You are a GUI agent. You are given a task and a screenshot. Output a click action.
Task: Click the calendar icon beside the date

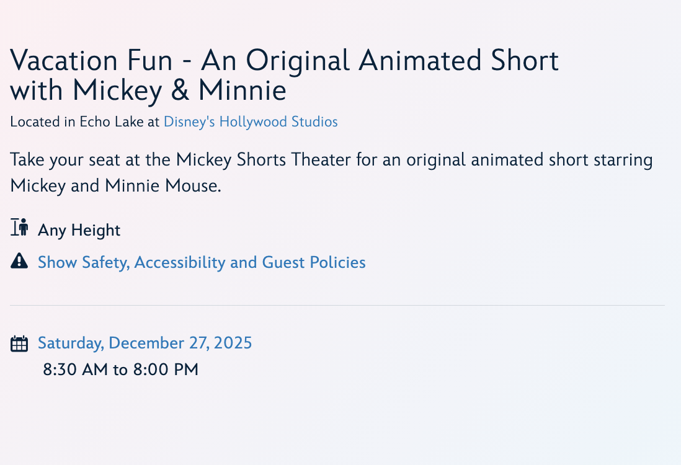coord(19,343)
